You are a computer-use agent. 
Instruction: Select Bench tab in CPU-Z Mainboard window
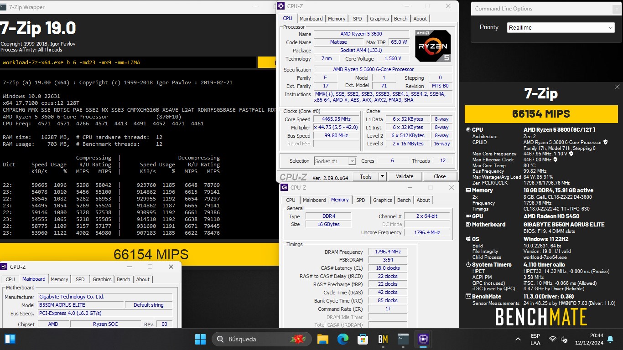pos(124,279)
